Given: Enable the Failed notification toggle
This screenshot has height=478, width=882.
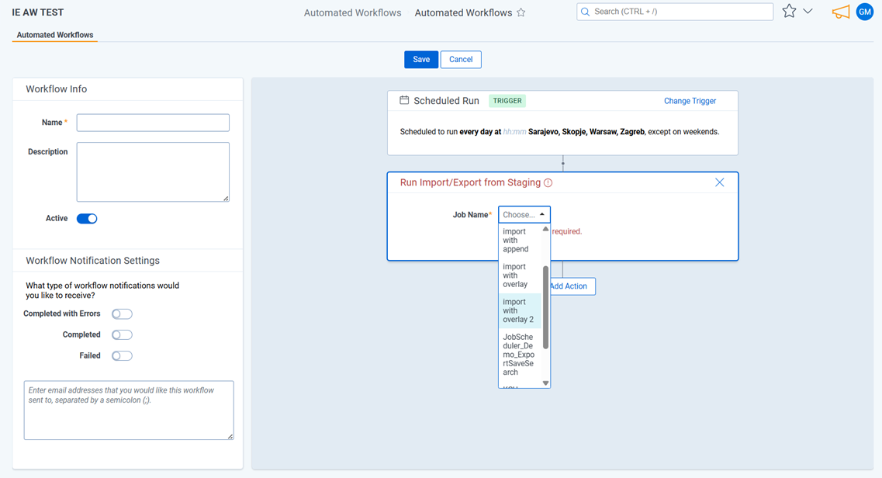Looking at the screenshot, I should click(x=122, y=356).
